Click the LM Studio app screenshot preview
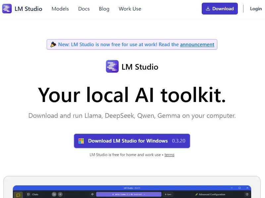This screenshot has height=198, width=265. 132,191
